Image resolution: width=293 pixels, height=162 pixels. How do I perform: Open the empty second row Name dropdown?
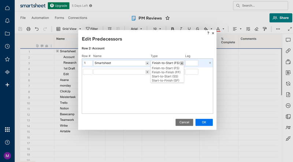click(x=147, y=72)
